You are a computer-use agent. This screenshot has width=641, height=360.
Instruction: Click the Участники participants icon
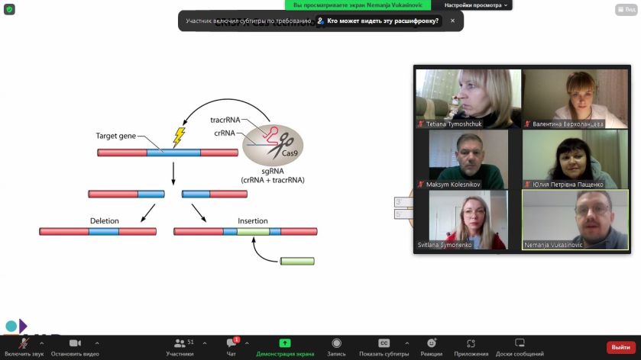180,343
